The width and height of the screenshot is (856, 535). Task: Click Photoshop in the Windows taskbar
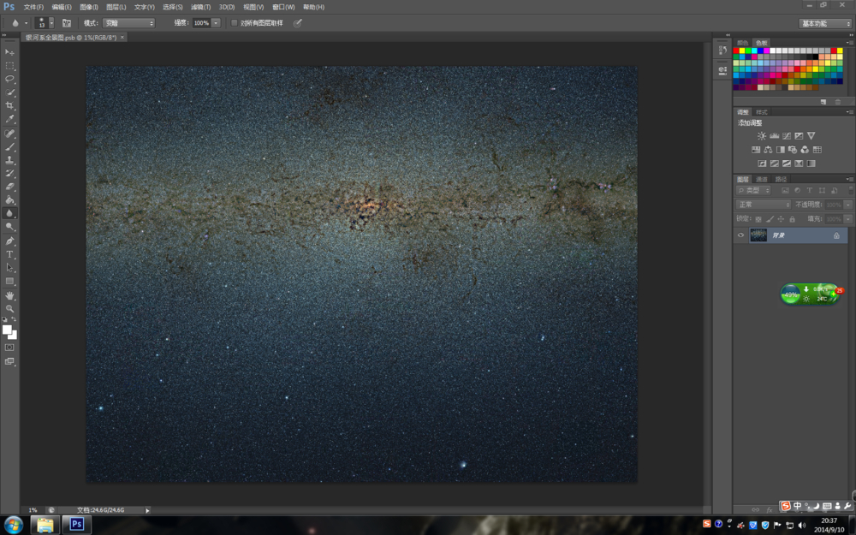[76, 524]
